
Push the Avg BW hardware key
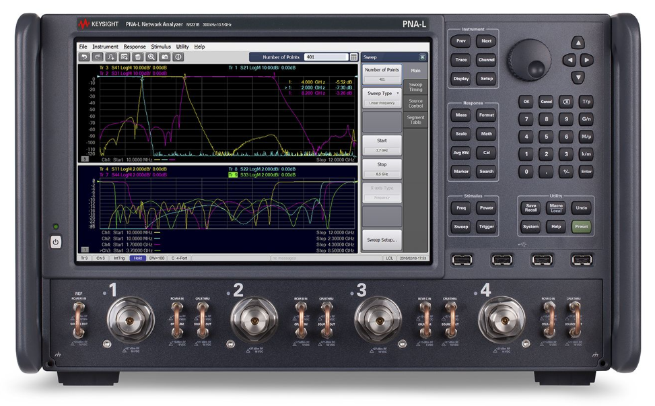[460, 152]
